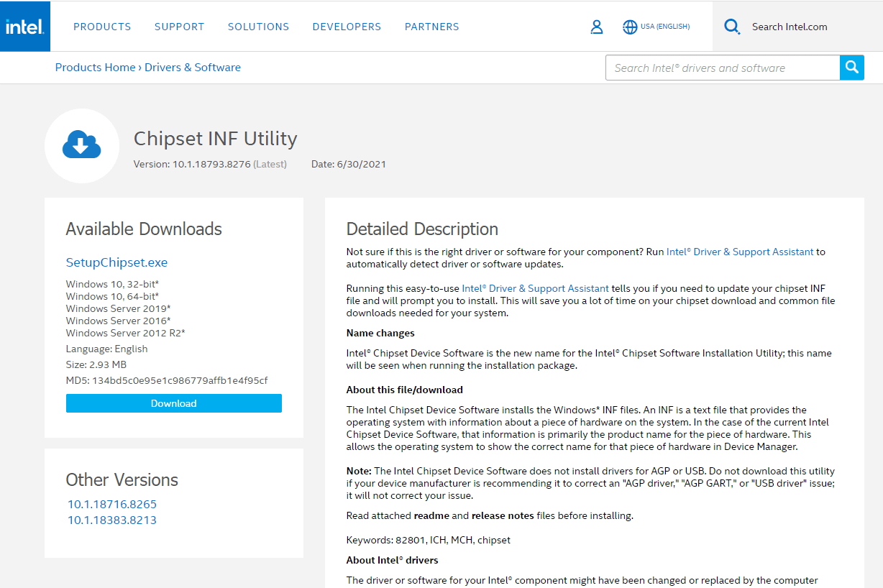Click the About Intel® drivers subheading

coord(392,560)
